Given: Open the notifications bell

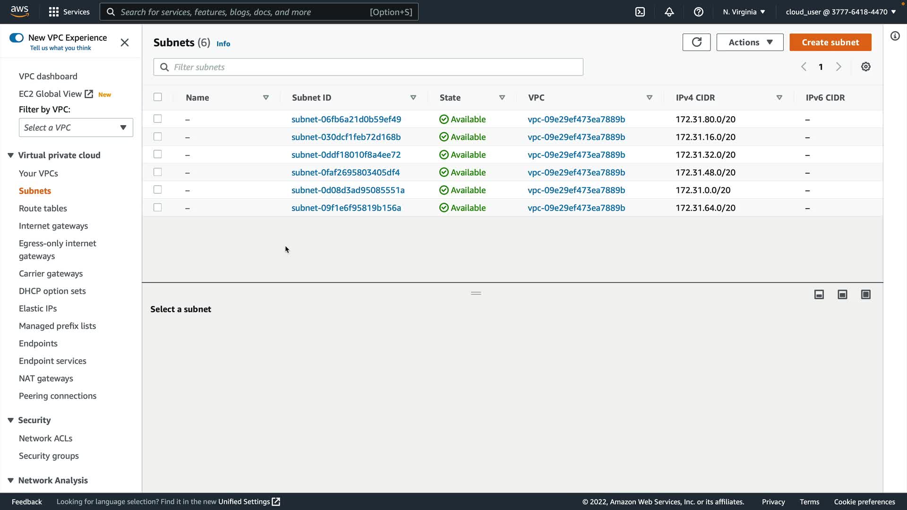Looking at the screenshot, I should (x=669, y=12).
